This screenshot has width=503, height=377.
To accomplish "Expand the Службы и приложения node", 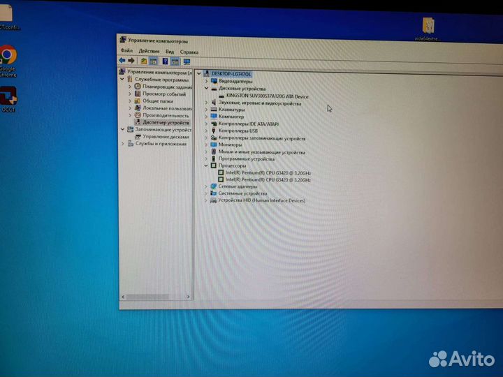I will [x=122, y=144].
